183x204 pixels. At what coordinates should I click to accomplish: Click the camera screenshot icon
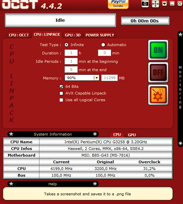coord(145,4)
